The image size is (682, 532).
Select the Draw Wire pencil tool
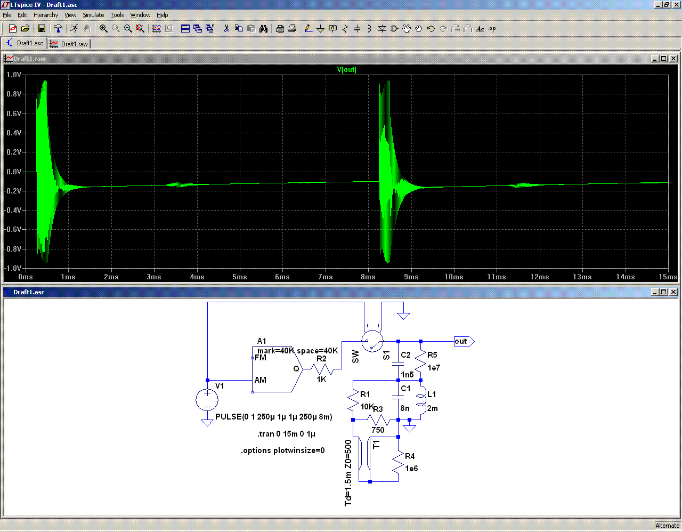(308, 29)
